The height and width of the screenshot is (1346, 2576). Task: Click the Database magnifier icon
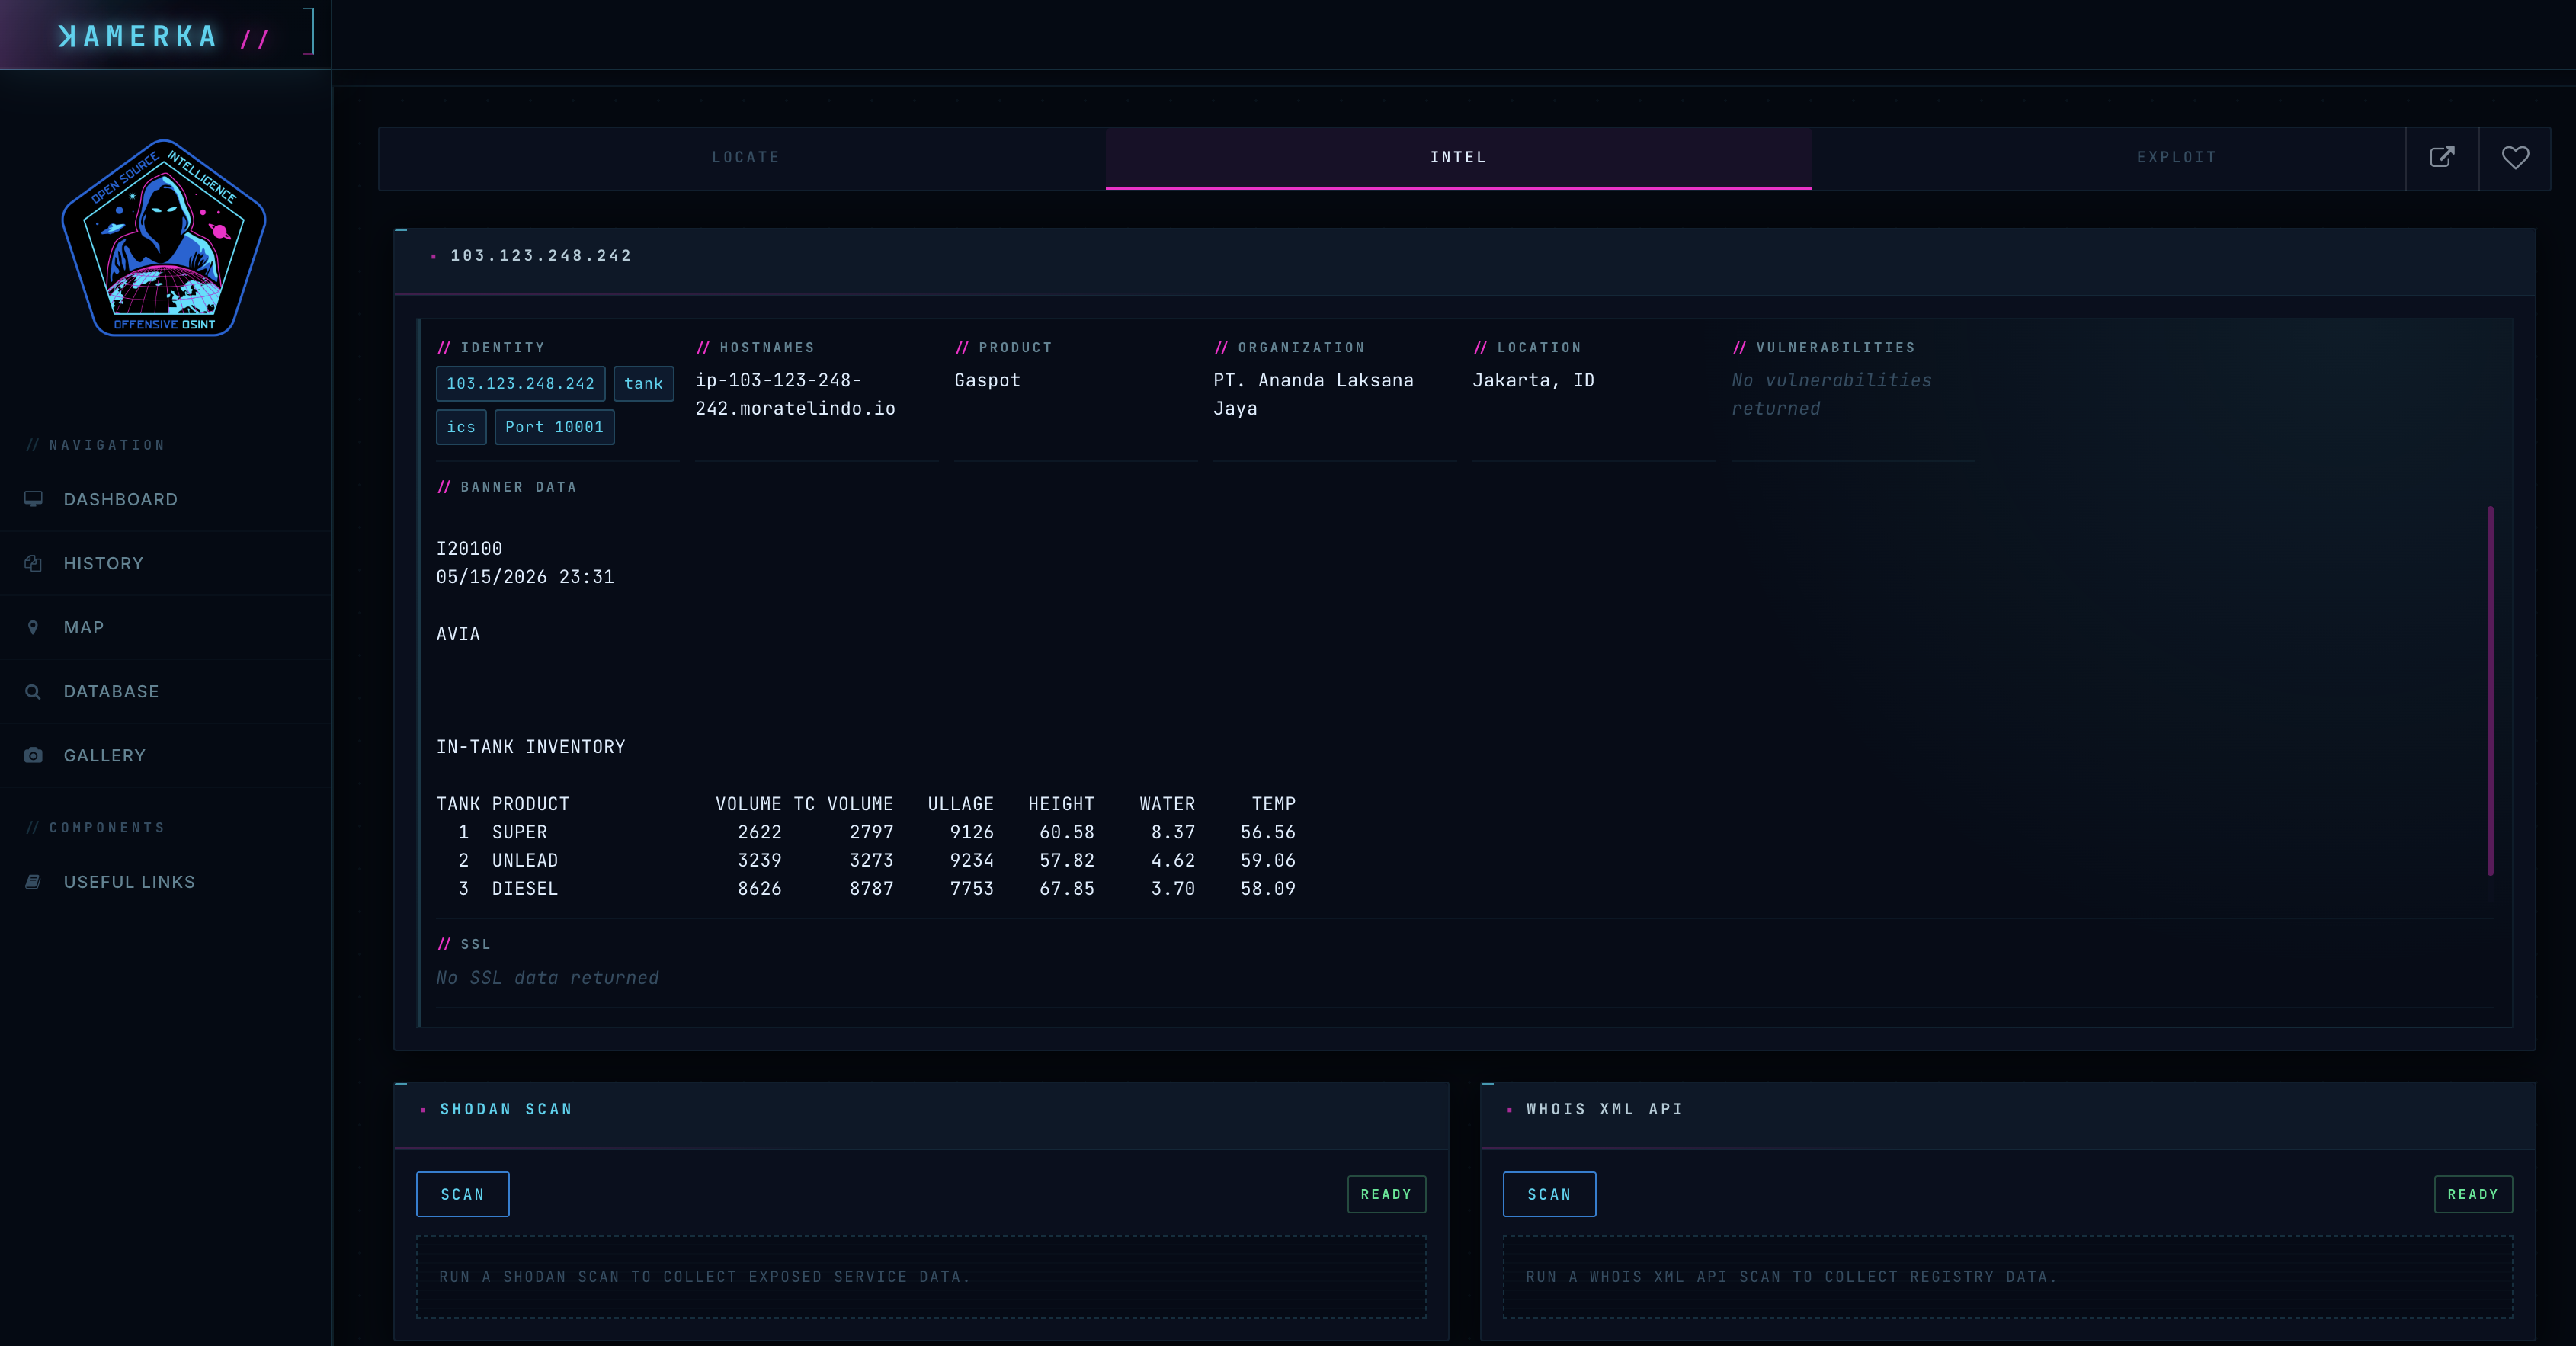click(33, 691)
